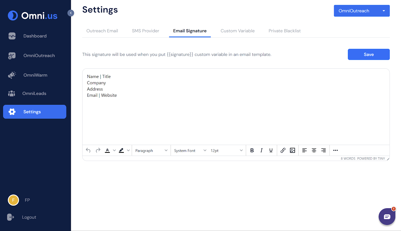Redo the last edit in the editor
Image resolution: width=401 pixels, height=231 pixels.
point(98,150)
